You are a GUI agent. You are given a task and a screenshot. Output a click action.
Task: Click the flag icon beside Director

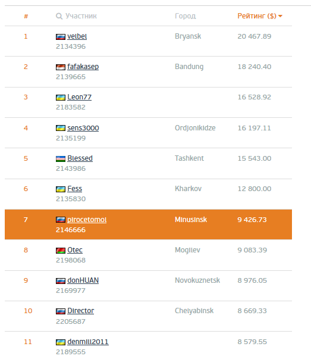coord(61,311)
